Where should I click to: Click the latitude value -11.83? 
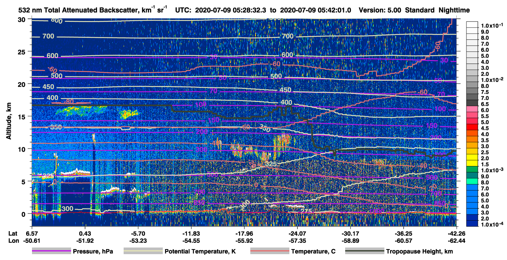pyautogui.click(x=191, y=233)
